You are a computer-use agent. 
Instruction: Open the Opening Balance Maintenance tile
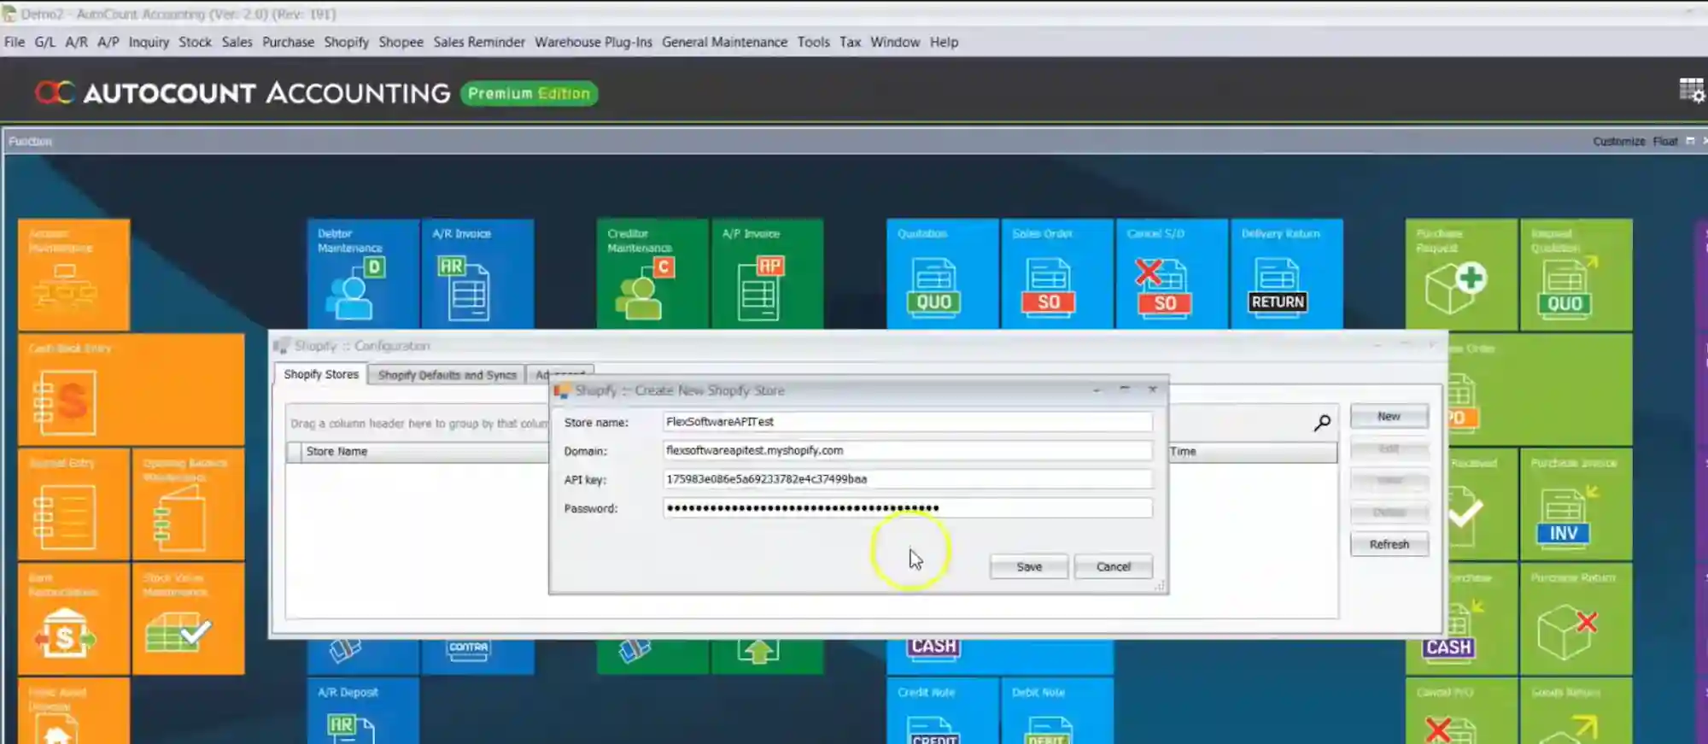click(188, 504)
